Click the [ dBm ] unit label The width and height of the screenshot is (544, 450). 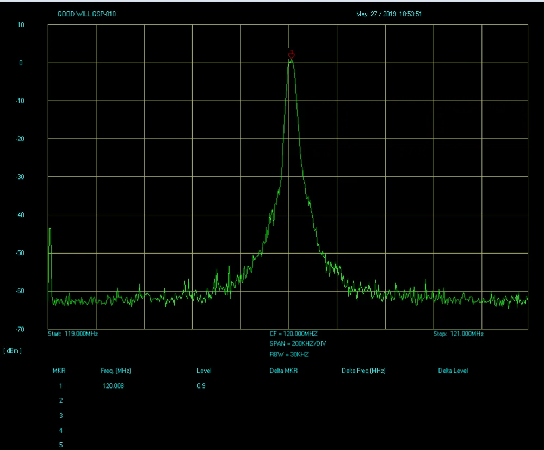point(13,351)
